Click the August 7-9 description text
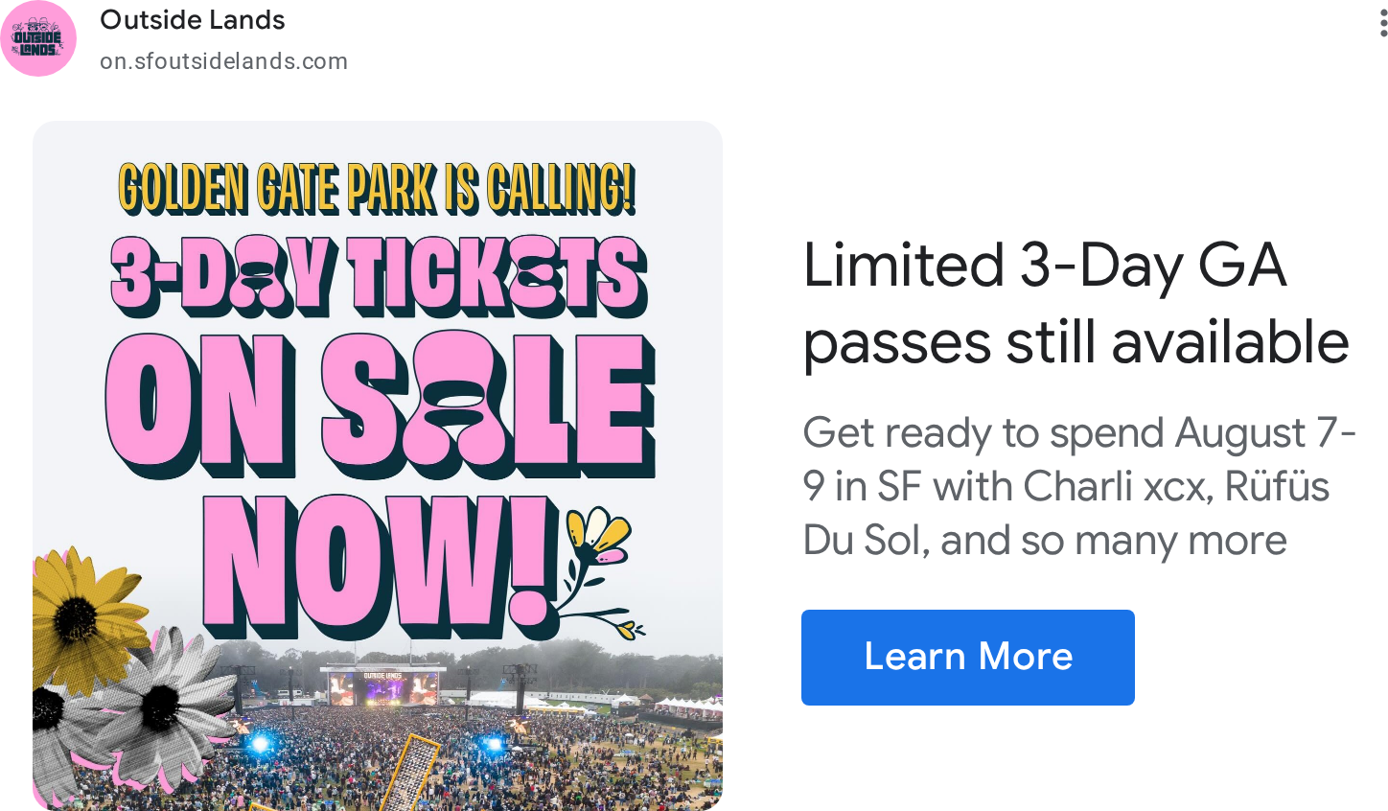 pos(1079,487)
